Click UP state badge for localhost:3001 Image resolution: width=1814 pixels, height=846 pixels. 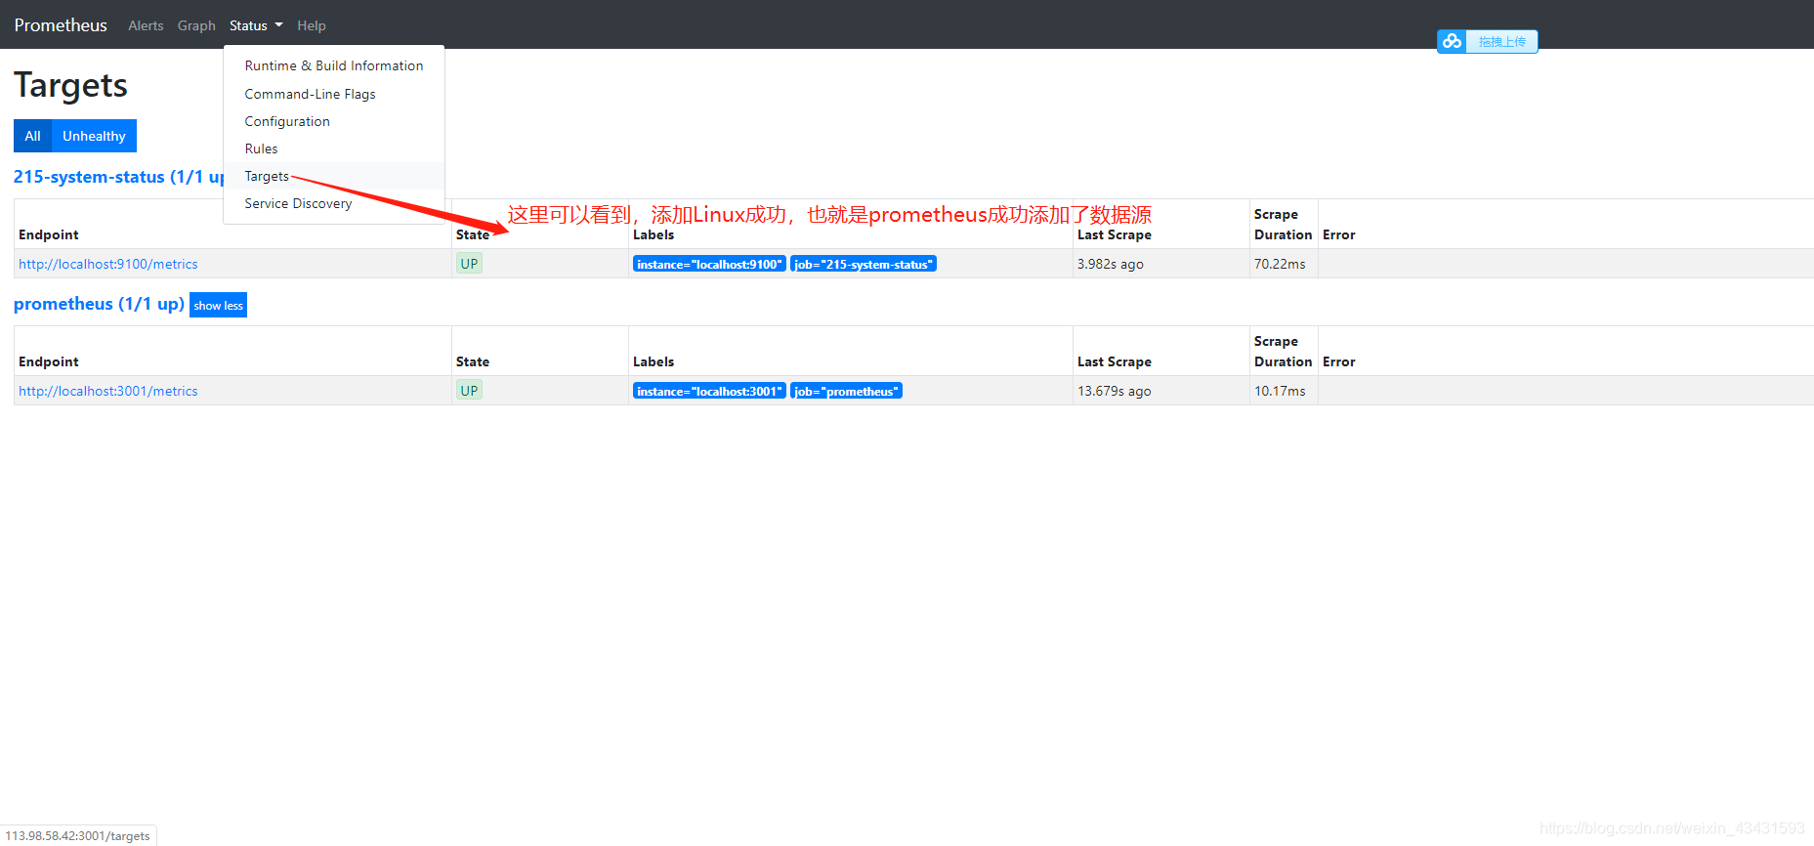click(469, 391)
